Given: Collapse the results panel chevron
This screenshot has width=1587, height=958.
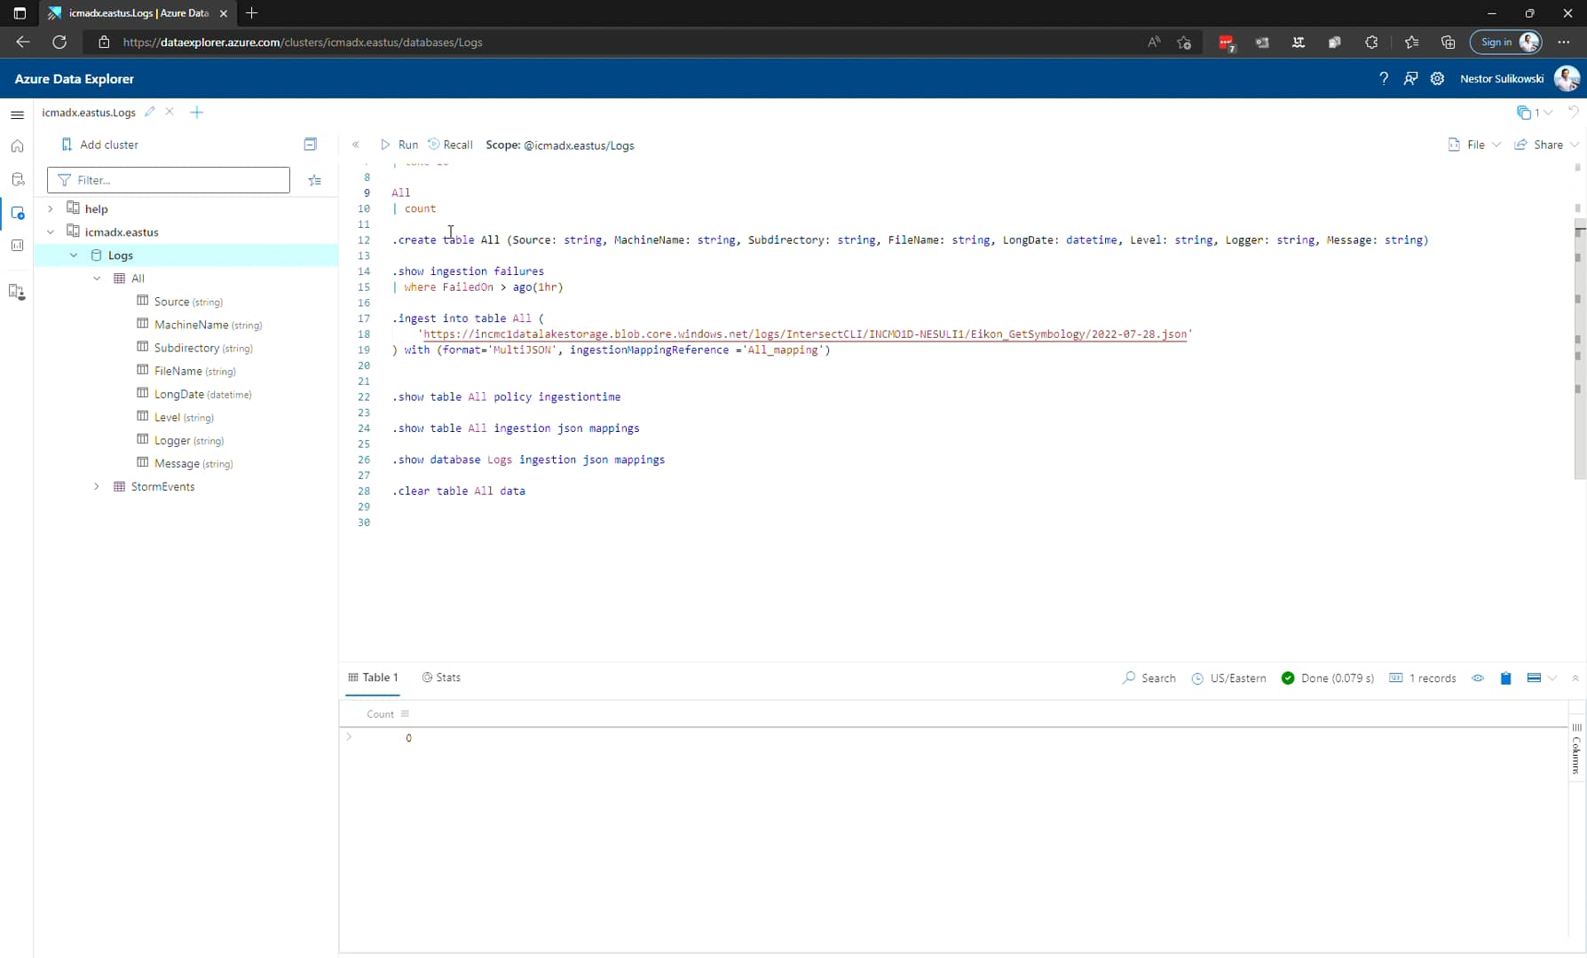Looking at the screenshot, I should click(1575, 679).
